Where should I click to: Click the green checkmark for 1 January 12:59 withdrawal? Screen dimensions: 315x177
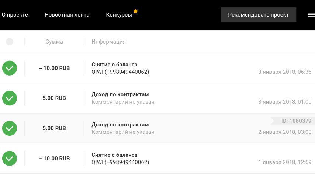tap(10, 159)
